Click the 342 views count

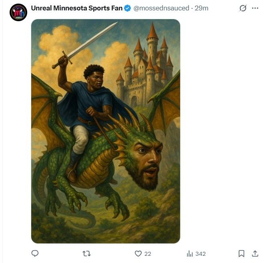point(200,254)
